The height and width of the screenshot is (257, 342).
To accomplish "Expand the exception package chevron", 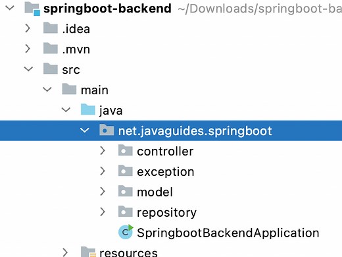I will click(x=103, y=171).
